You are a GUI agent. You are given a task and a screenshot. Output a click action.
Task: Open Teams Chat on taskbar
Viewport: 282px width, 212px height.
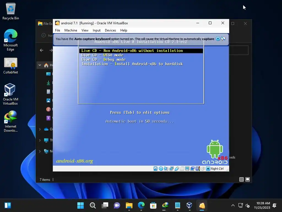point(117,205)
